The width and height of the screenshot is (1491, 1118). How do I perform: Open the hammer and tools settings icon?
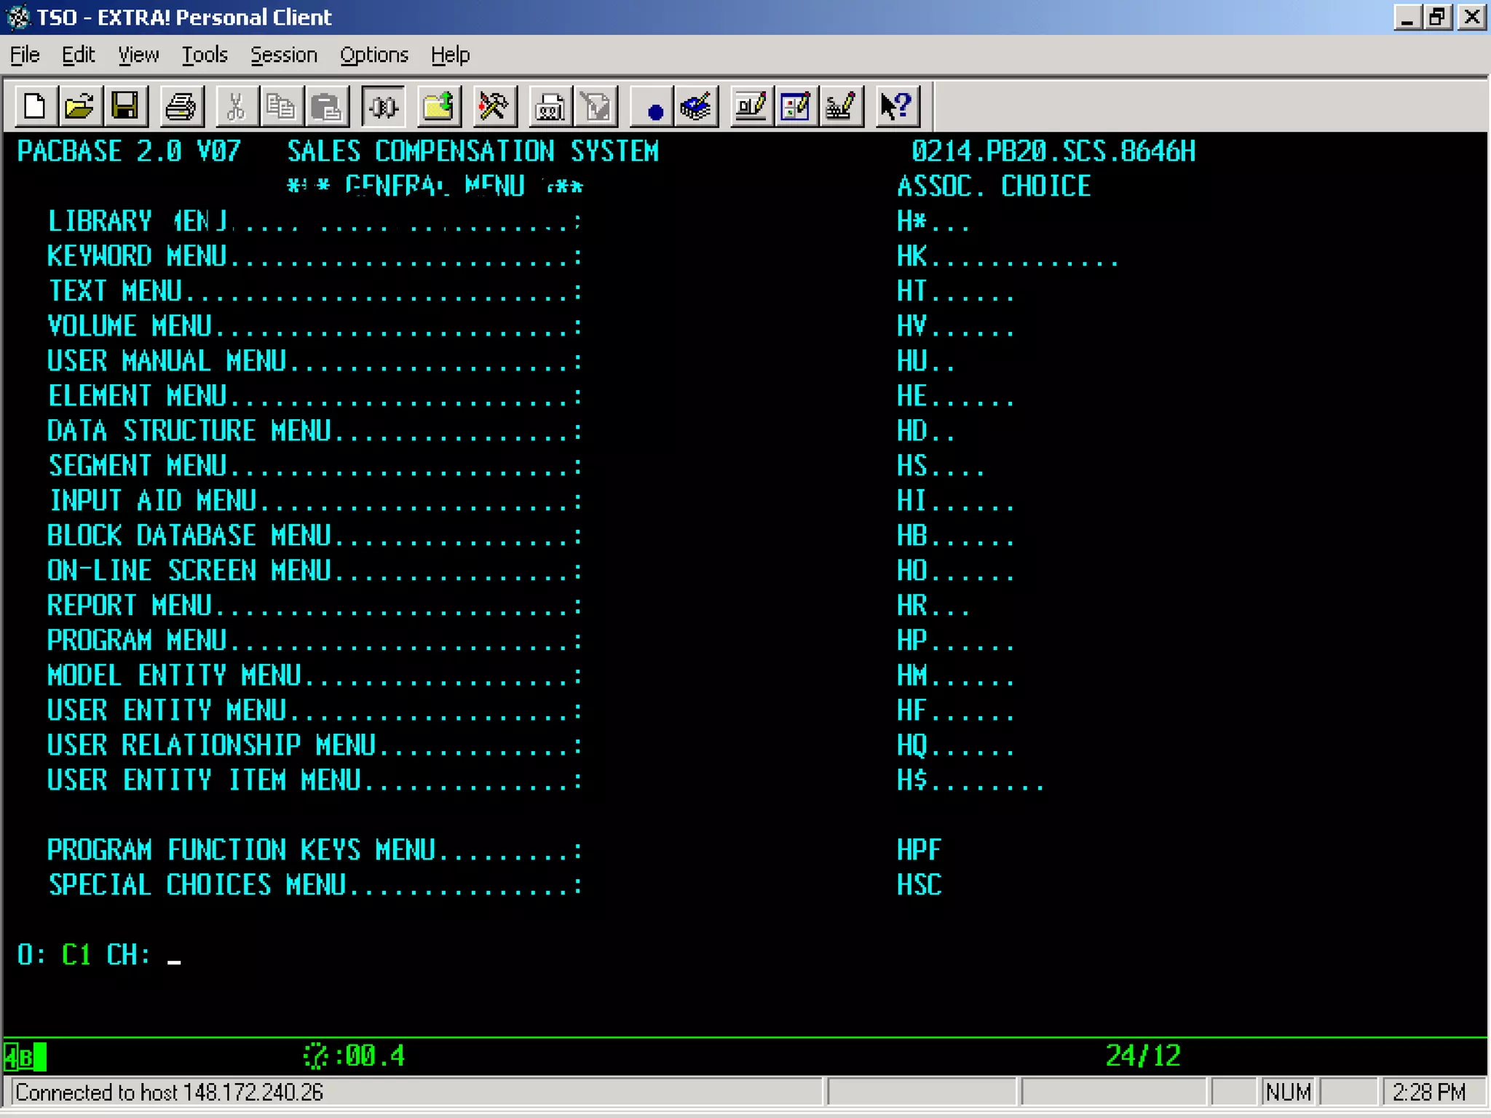coord(494,107)
